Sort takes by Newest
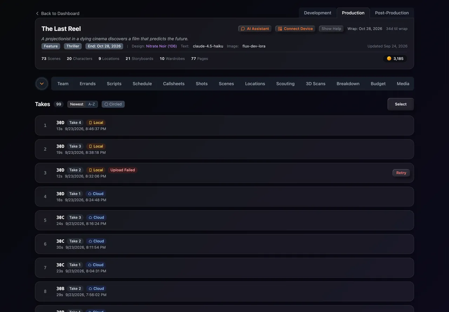The width and height of the screenshot is (449, 312). [76, 104]
